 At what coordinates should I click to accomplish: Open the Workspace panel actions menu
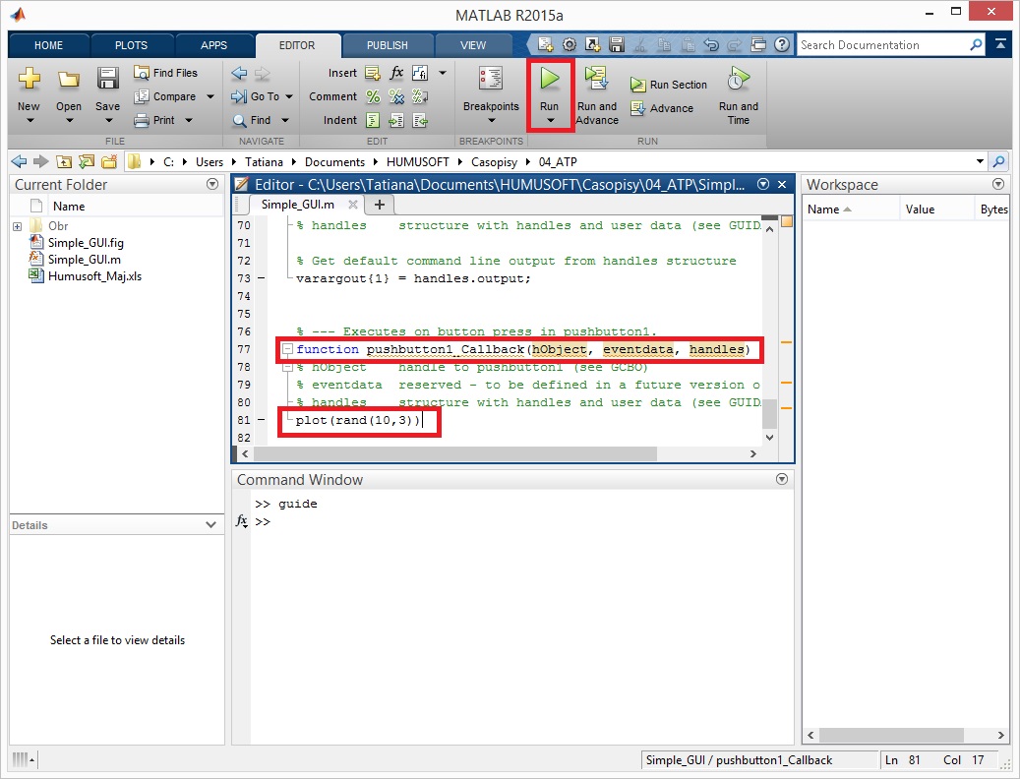[998, 184]
